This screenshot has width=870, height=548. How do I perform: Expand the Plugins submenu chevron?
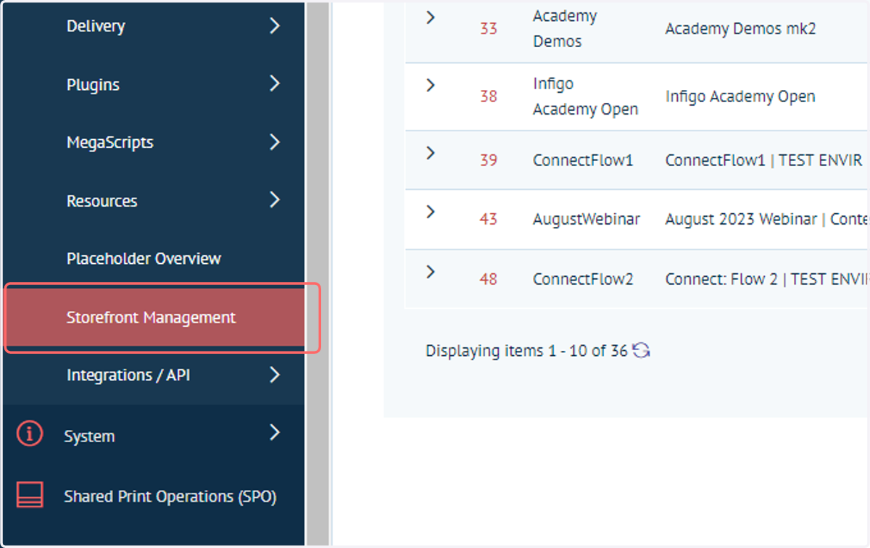274,83
